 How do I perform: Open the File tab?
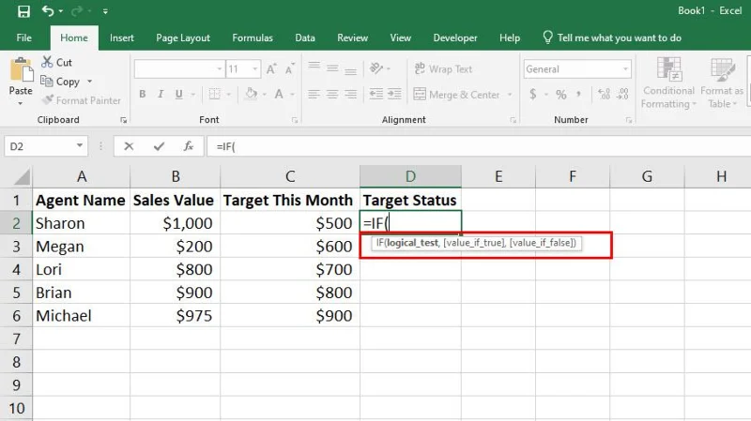(x=24, y=38)
